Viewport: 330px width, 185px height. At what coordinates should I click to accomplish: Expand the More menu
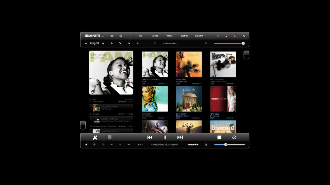pos(170,36)
